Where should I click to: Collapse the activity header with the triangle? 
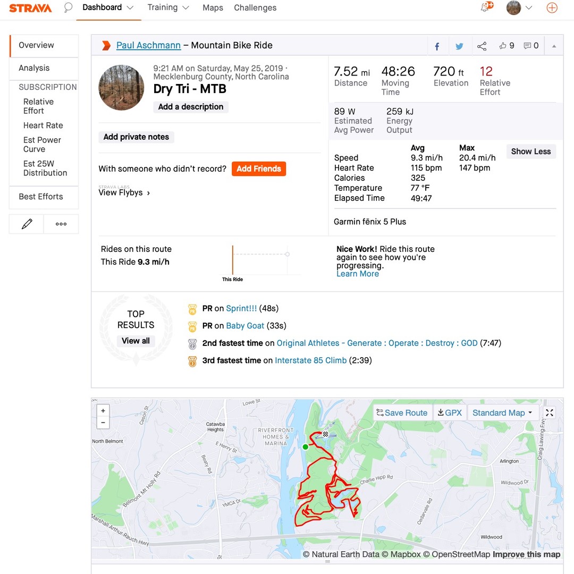click(x=554, y=46)
